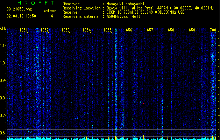Click the 1700 time marker

coord(212,30)
